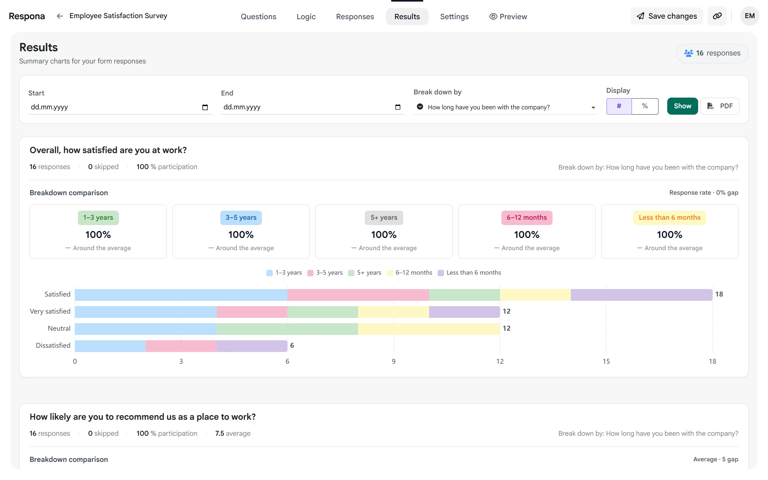Screen dimensions: 768x480
Task: Select the 3–5 years breakdown card
Action: (241, 231)
